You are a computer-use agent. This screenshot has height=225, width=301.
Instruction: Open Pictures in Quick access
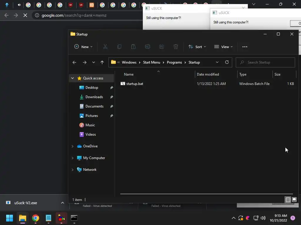tap(92, 116)
